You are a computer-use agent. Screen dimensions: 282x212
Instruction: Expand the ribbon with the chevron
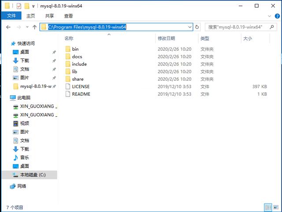coord(269,16)
